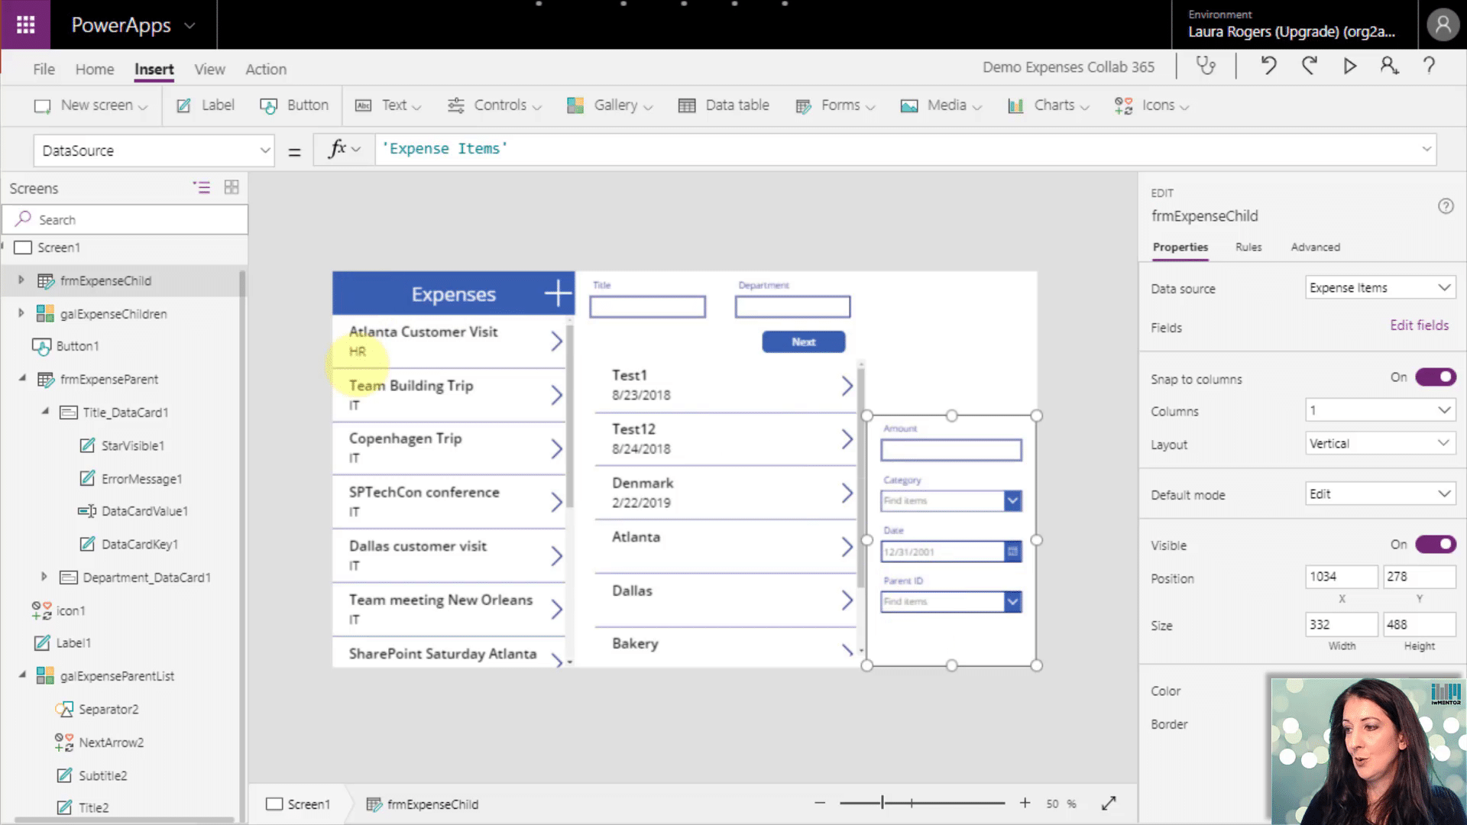This screenshot has width=1467, height=825.
Task: Switch to the Rules tab
Action: pyautogui.click(x=1248, y=247)
